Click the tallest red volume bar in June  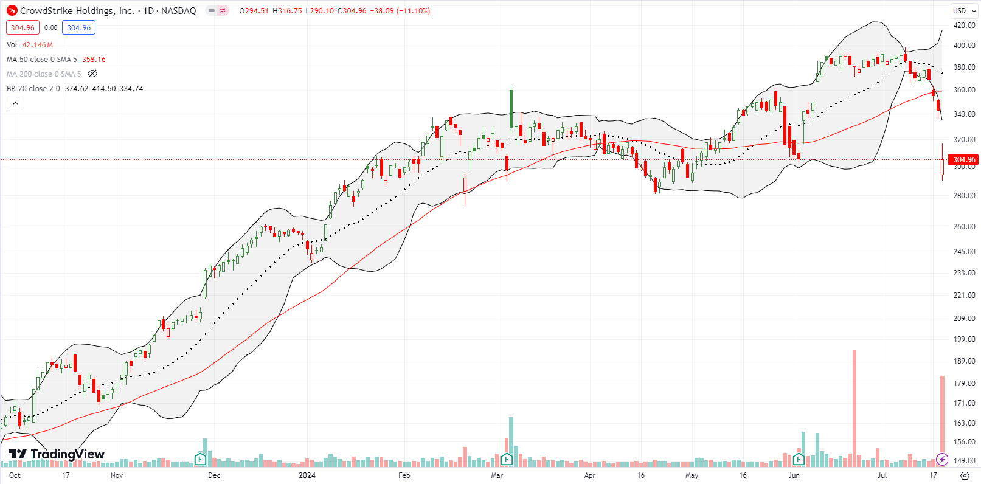(x=854, y=408)
